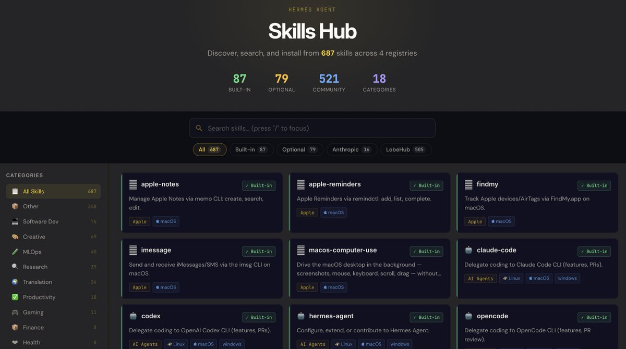Select the Optional 79 filter pill

pos(300,149)
